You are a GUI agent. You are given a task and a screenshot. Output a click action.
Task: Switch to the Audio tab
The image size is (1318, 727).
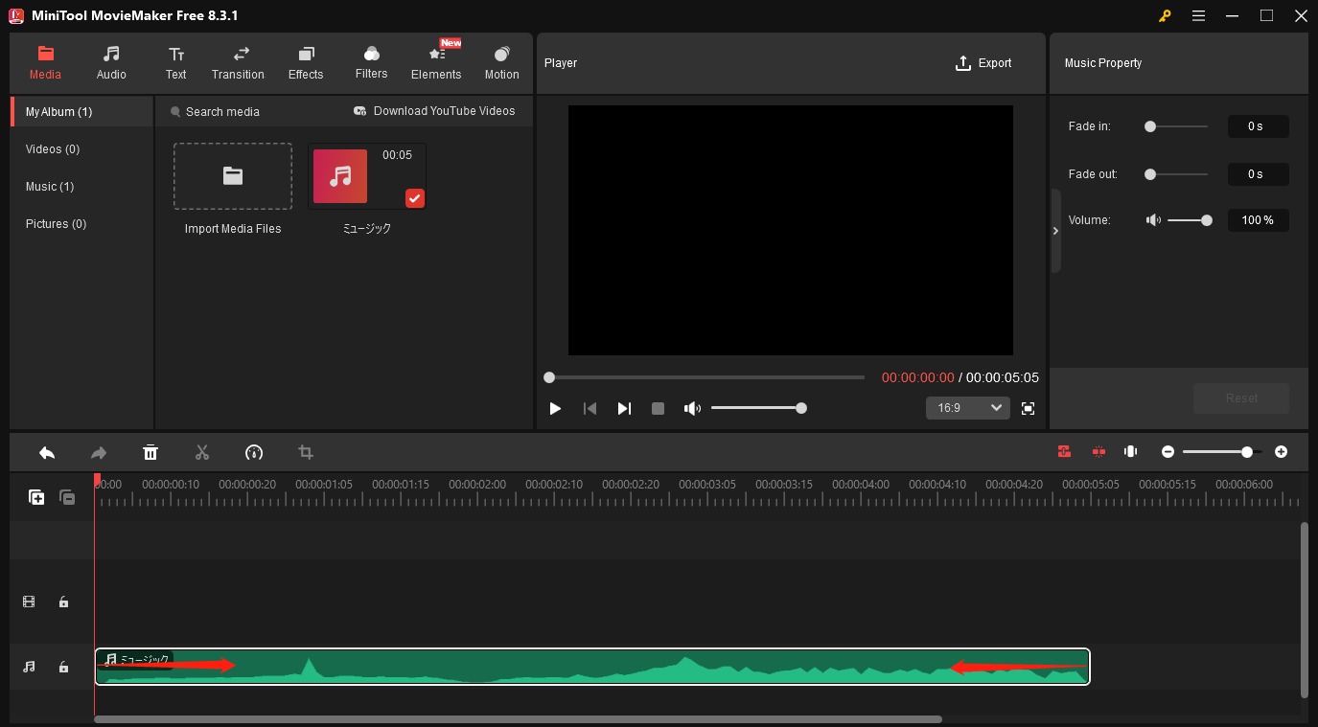[110, 62]
